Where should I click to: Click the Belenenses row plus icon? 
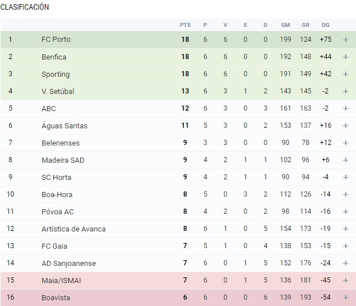(x=346, y=143)
